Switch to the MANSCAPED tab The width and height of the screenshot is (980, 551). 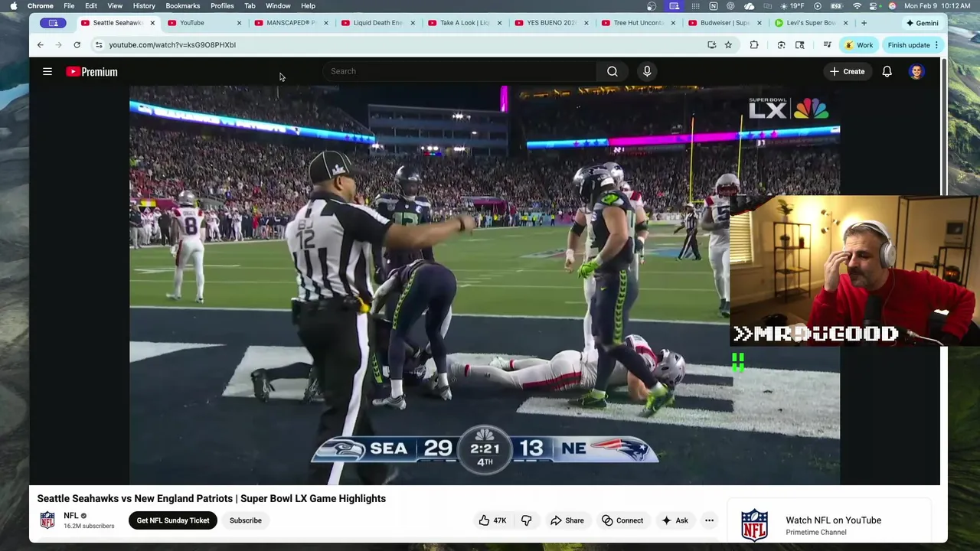(289, 23)
